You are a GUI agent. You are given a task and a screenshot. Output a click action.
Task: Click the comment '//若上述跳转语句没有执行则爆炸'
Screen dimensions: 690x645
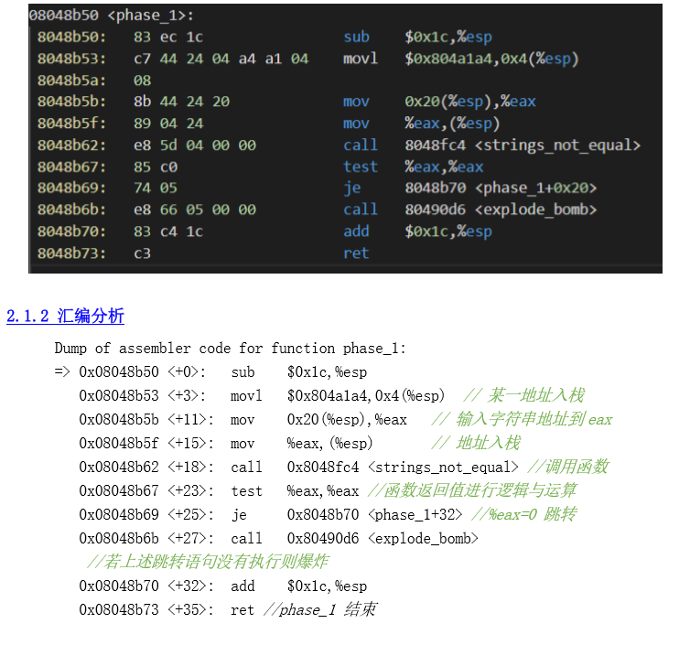point(208,562)
